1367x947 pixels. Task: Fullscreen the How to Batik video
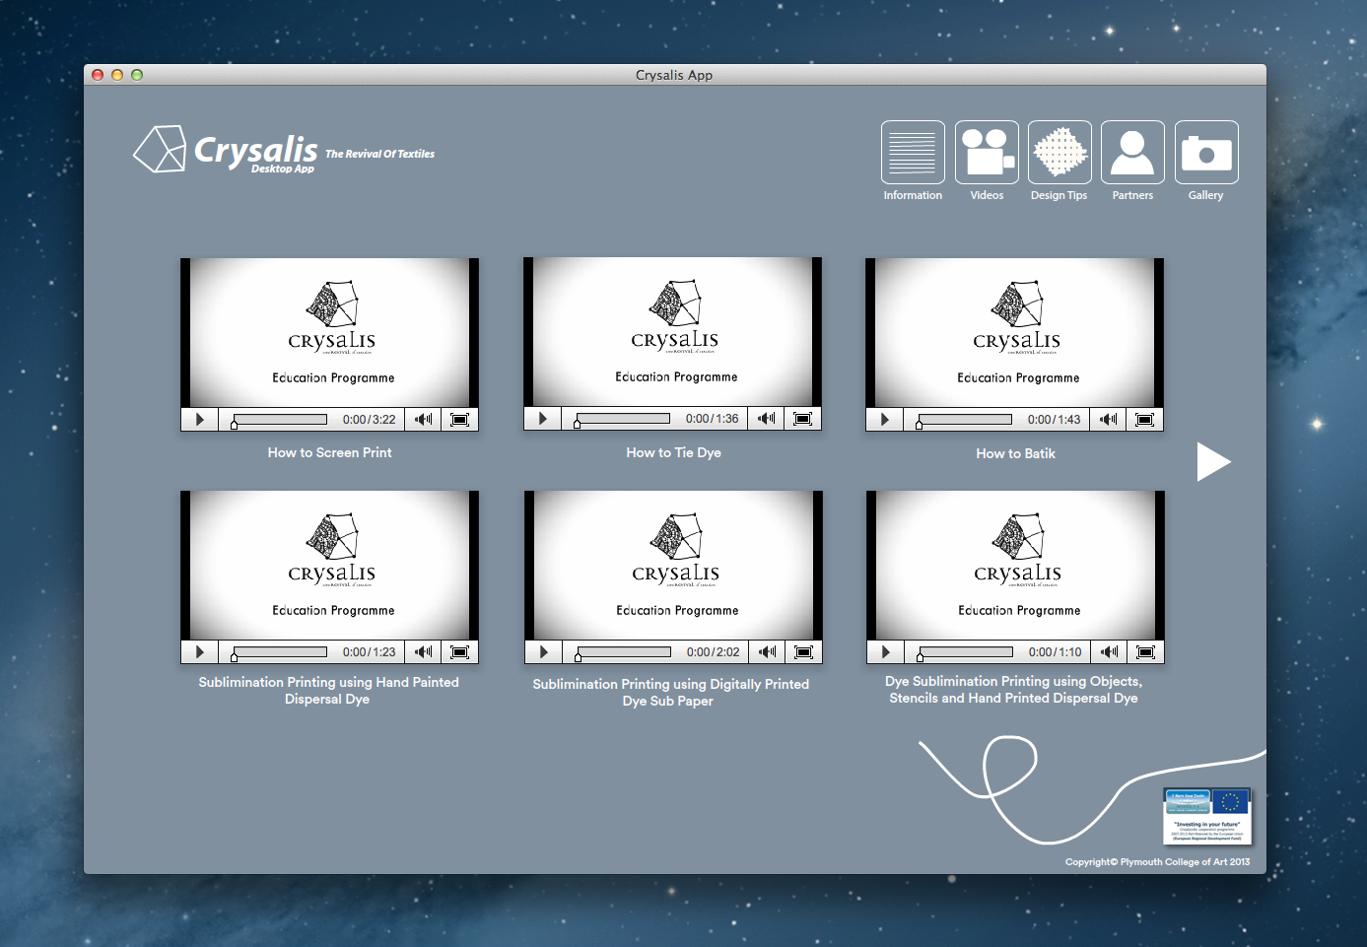click(x=1144, y=420)
